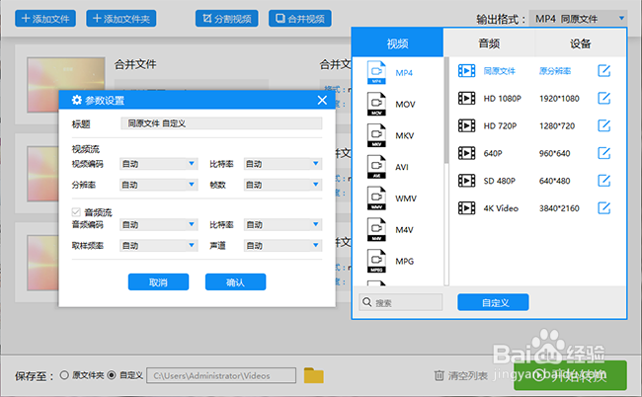Select the 3840*2160 resolution text

(559, 208)
